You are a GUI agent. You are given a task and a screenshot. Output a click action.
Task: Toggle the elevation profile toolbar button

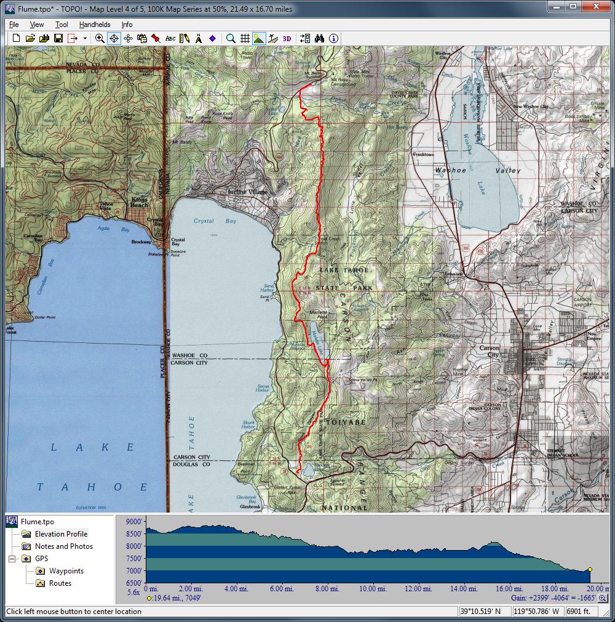coord(259,39)
